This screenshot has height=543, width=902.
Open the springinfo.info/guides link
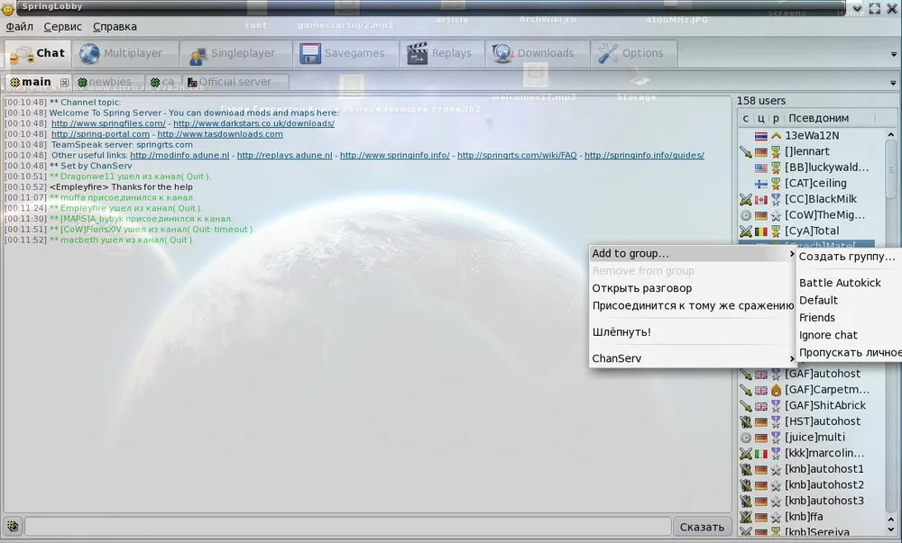(x=644, y=155)
